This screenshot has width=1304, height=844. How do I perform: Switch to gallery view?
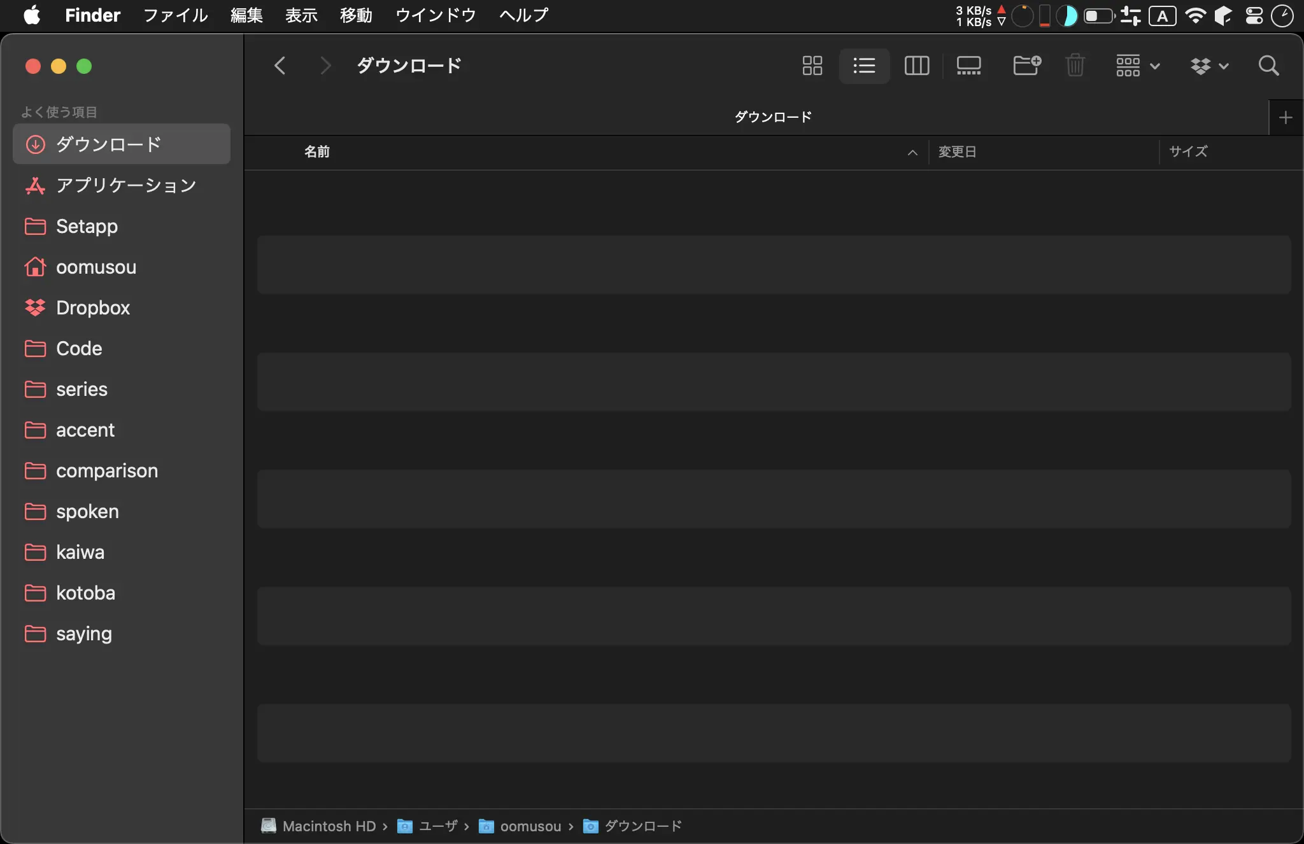pyautogui.click(x=968, y=66)
